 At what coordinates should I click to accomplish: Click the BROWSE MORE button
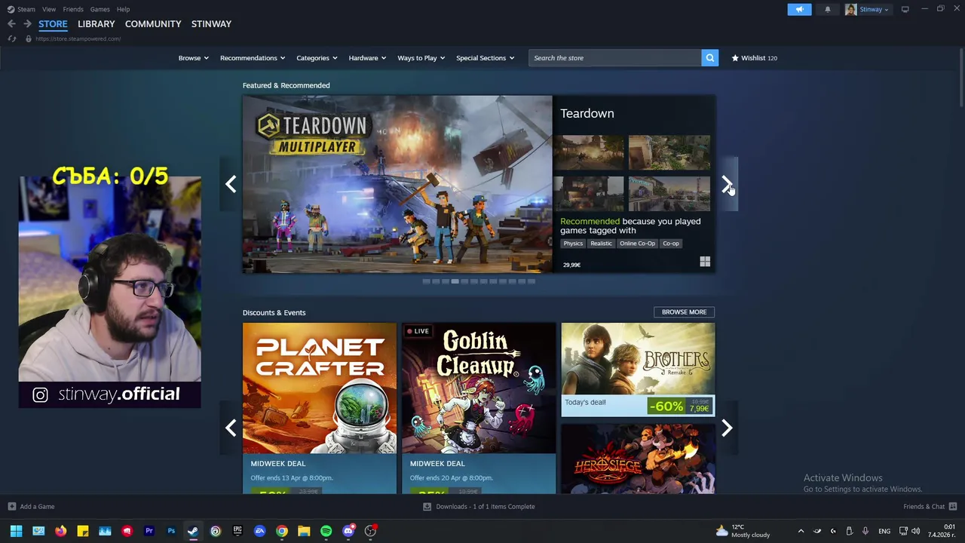[x=684, y=312]
